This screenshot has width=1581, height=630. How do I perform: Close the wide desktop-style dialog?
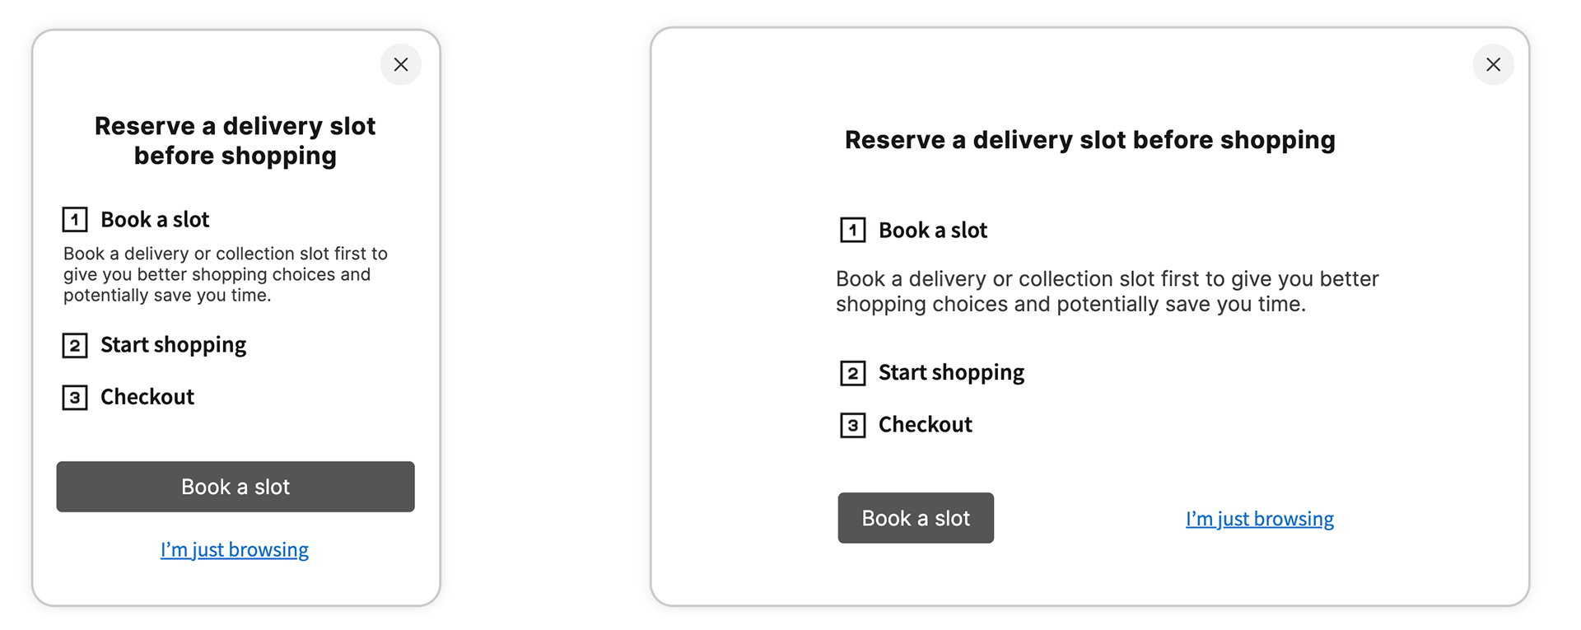1493,64
